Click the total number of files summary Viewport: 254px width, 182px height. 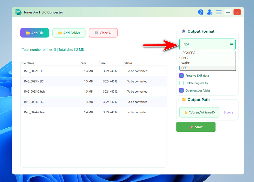53,49
